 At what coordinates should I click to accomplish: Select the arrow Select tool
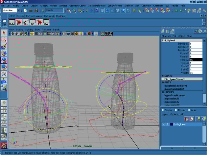tap(4, 33)
